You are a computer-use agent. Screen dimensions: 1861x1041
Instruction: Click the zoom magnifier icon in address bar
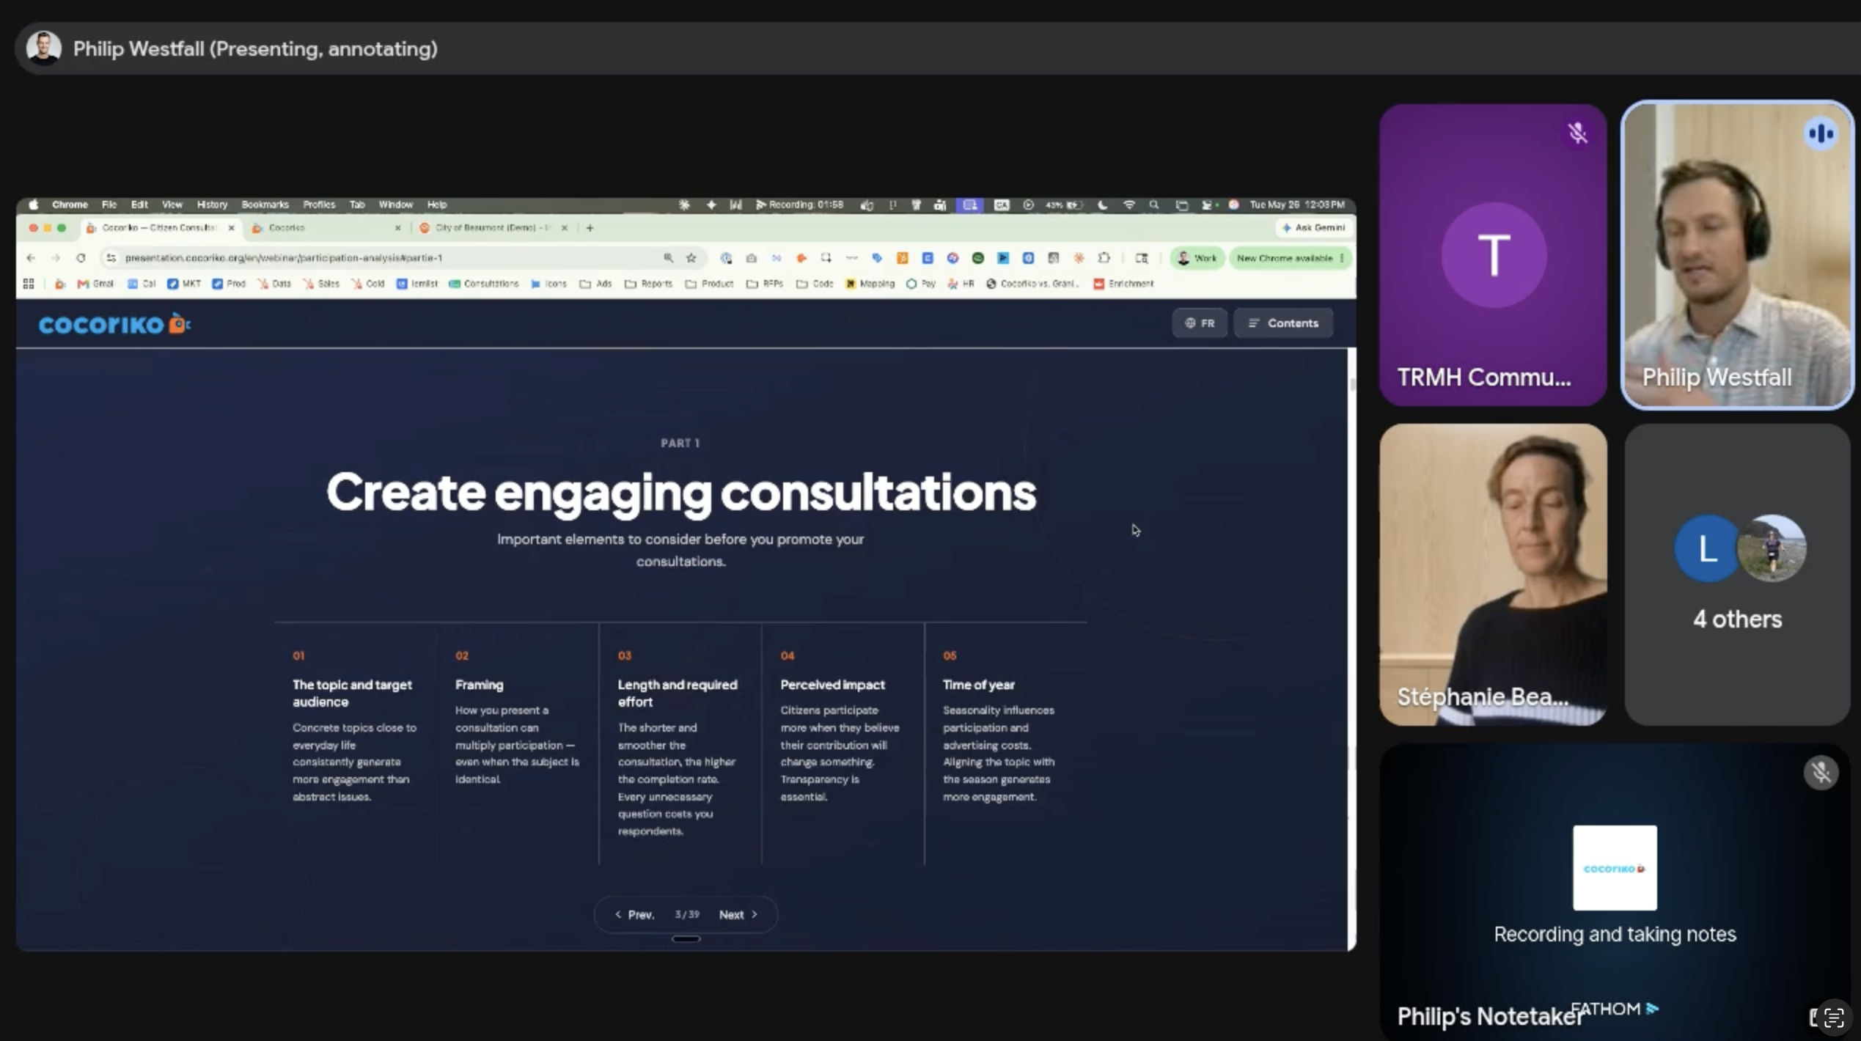[668, 258]
